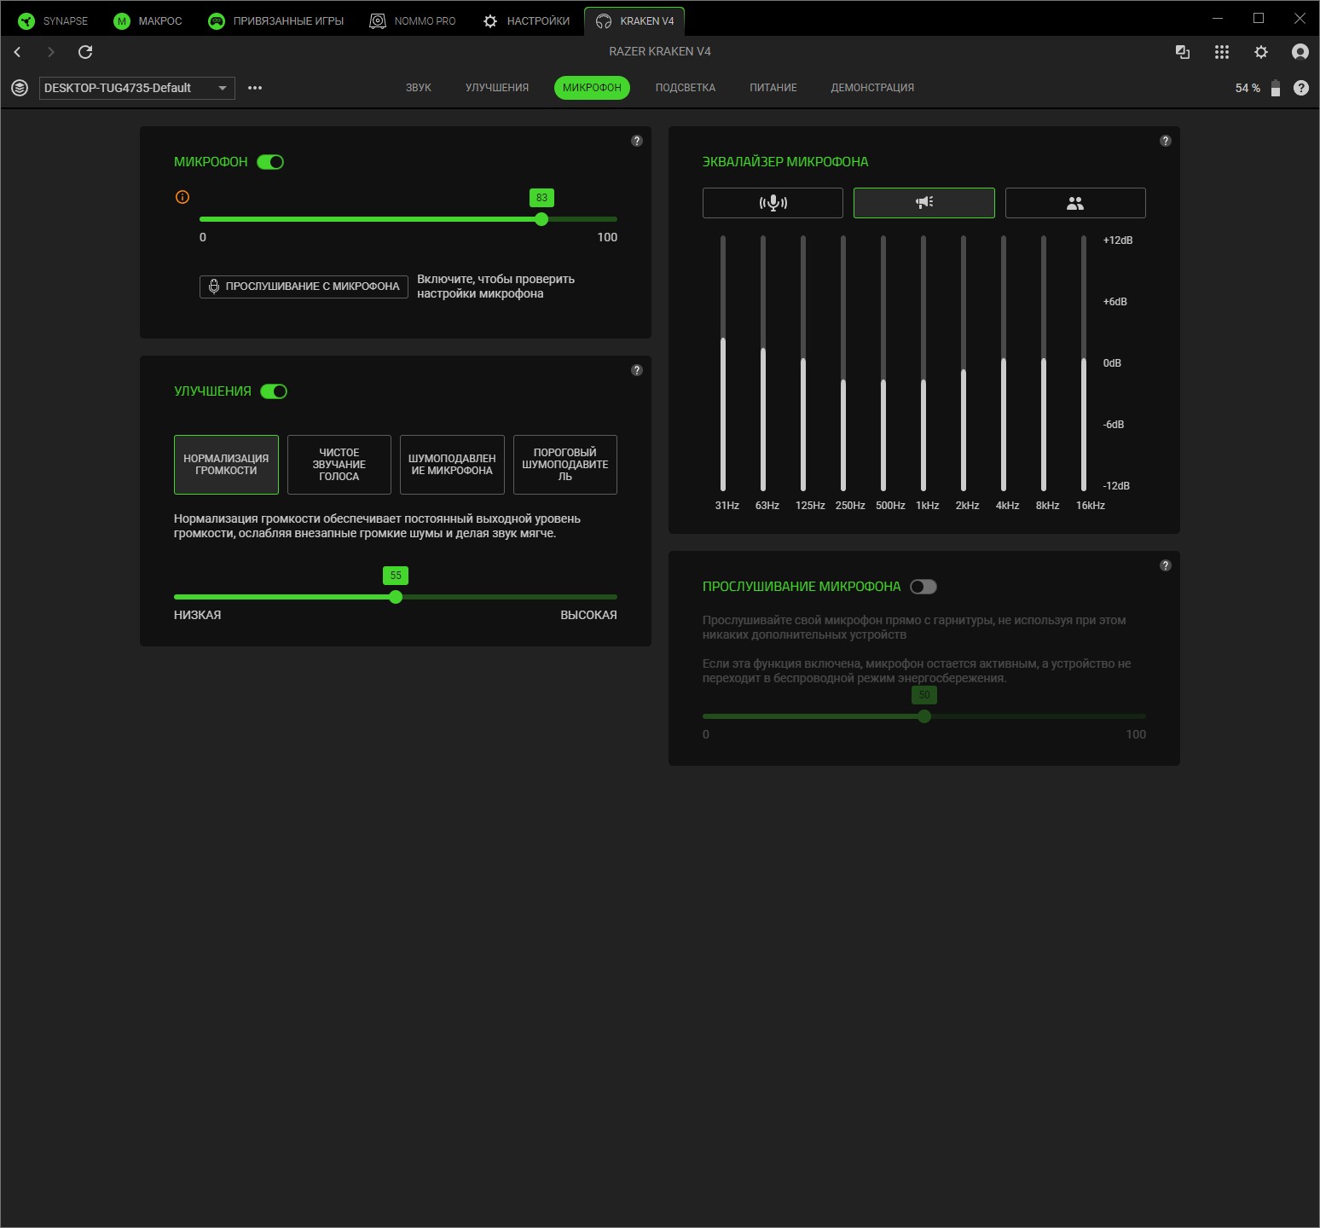The width and height of the screenshot is (1320, 1228).
Task: Open help for the Улучшения panel
Action: point(637,370)
